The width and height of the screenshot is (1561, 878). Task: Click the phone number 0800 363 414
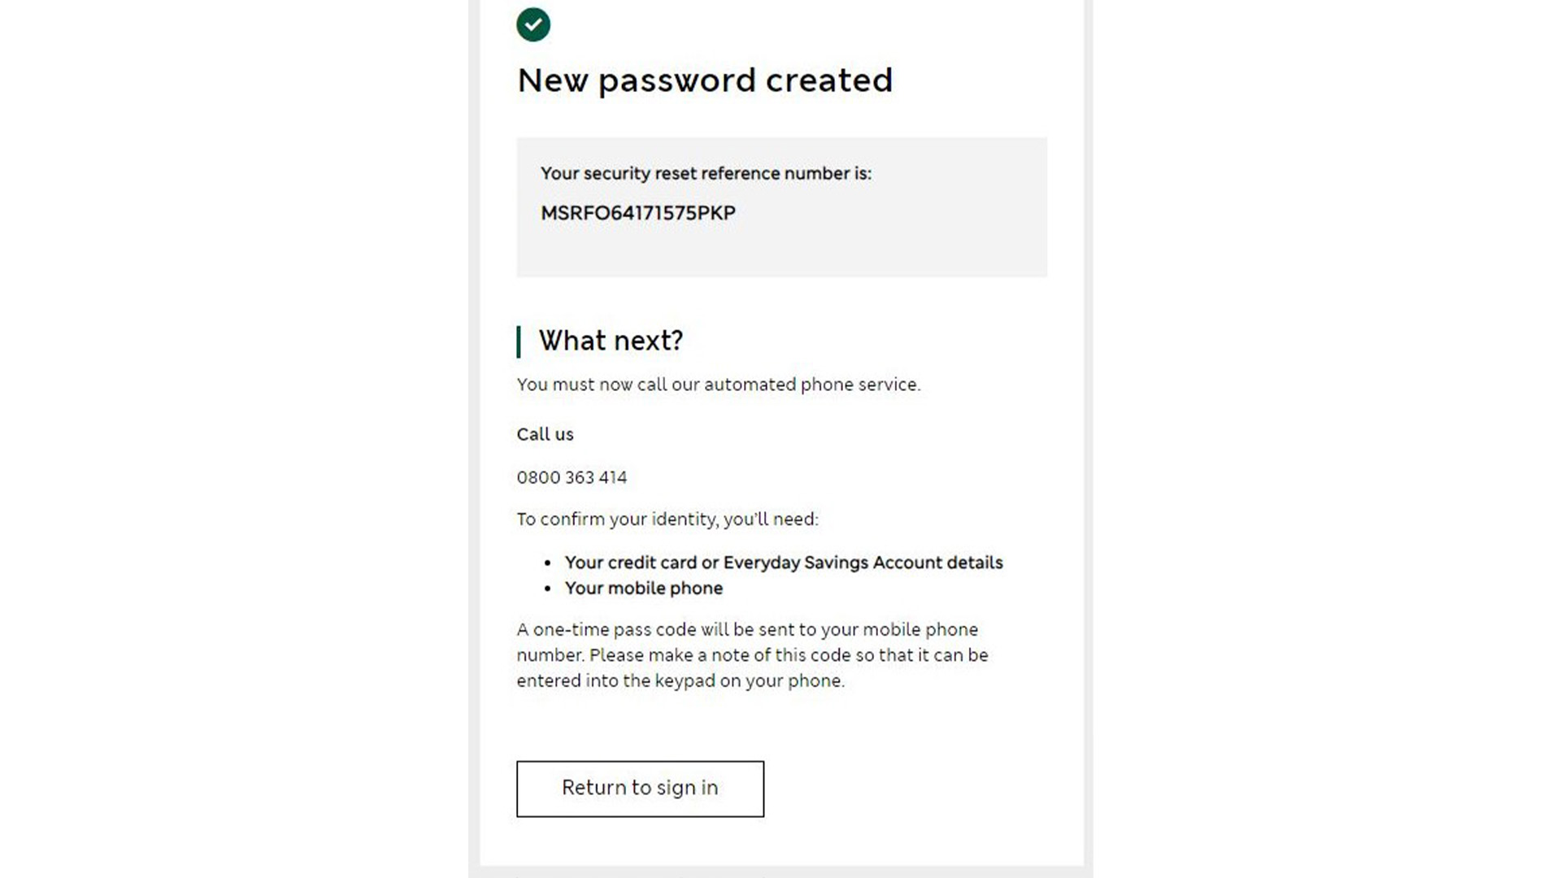click(x=572, y=477)
